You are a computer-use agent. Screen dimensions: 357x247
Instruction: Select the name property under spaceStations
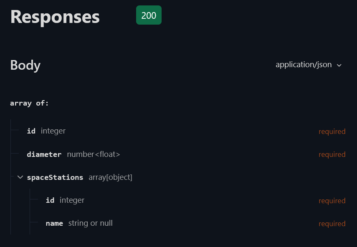point(54,223)
